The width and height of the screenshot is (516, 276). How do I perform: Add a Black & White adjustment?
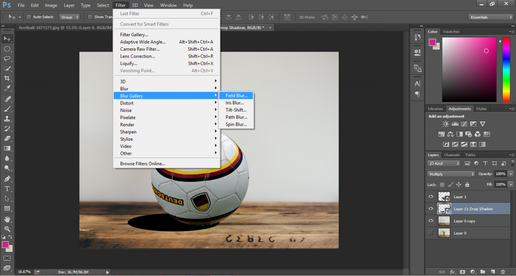459,133
